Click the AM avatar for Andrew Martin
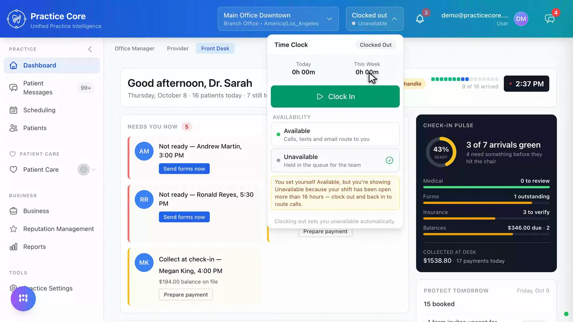 point(144,151)
